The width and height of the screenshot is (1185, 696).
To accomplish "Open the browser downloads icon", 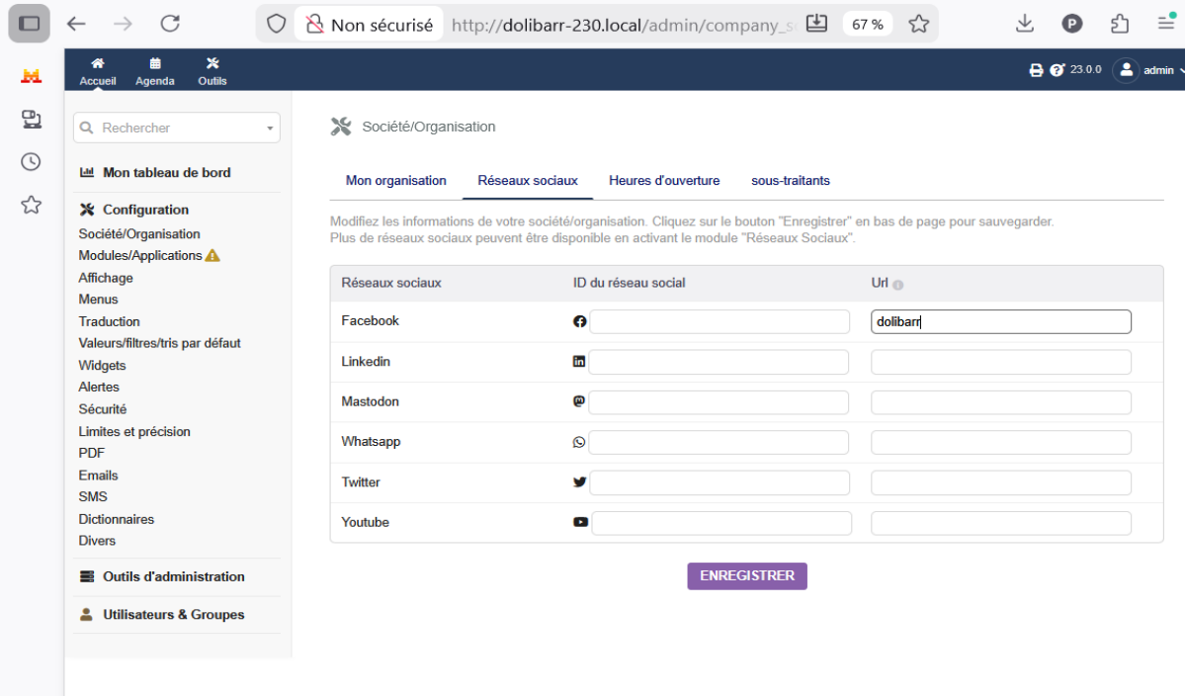I will [1025, 24].
